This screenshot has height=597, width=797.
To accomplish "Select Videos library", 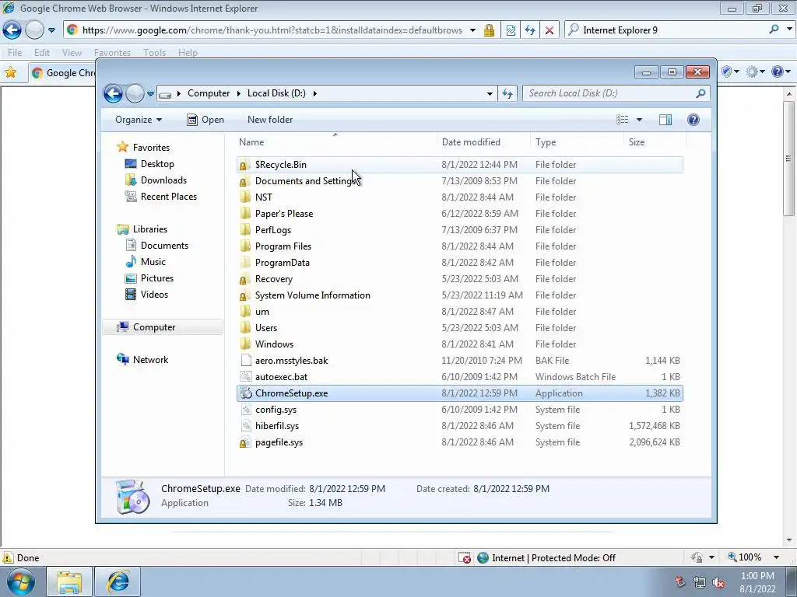I will (154, 295).
